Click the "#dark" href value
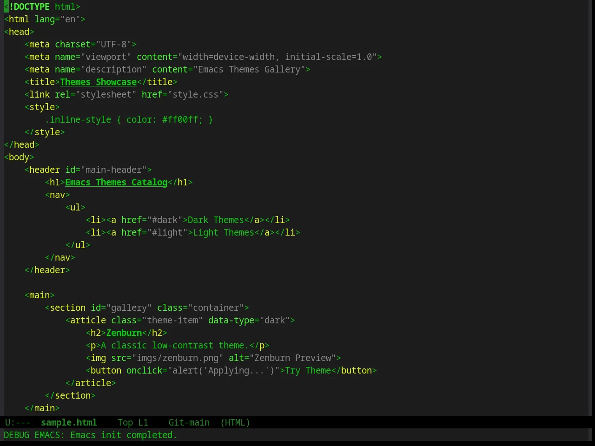595x446 pixels. 165,220
